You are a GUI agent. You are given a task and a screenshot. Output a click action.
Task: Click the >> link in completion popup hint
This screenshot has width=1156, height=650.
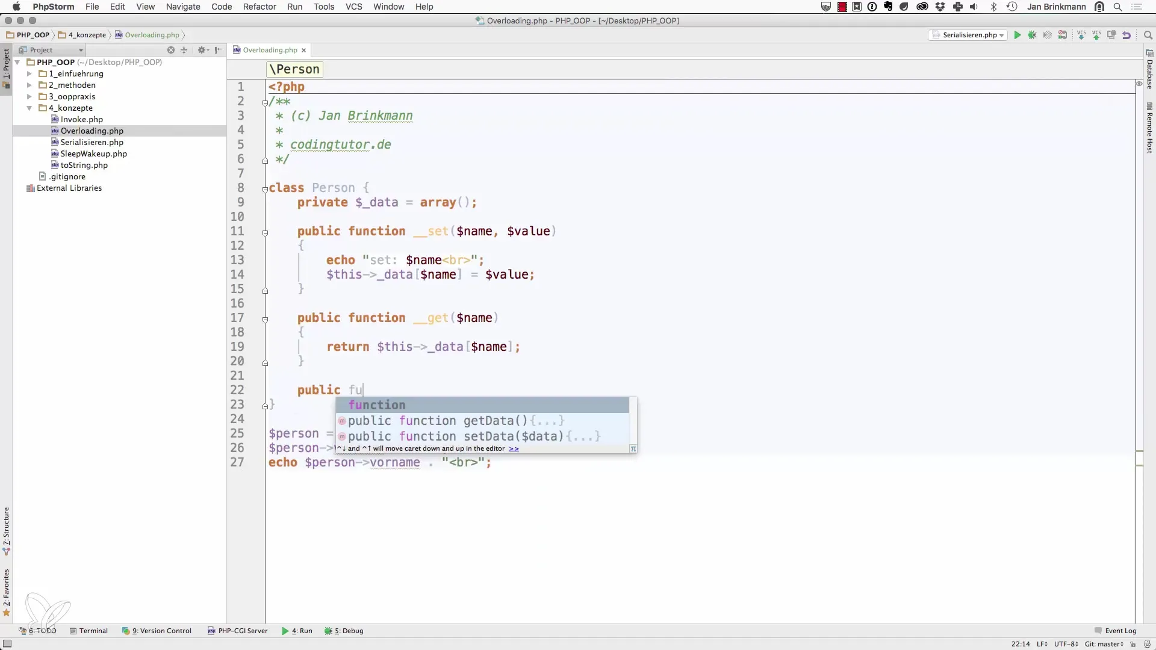click(x=514, y=448)
